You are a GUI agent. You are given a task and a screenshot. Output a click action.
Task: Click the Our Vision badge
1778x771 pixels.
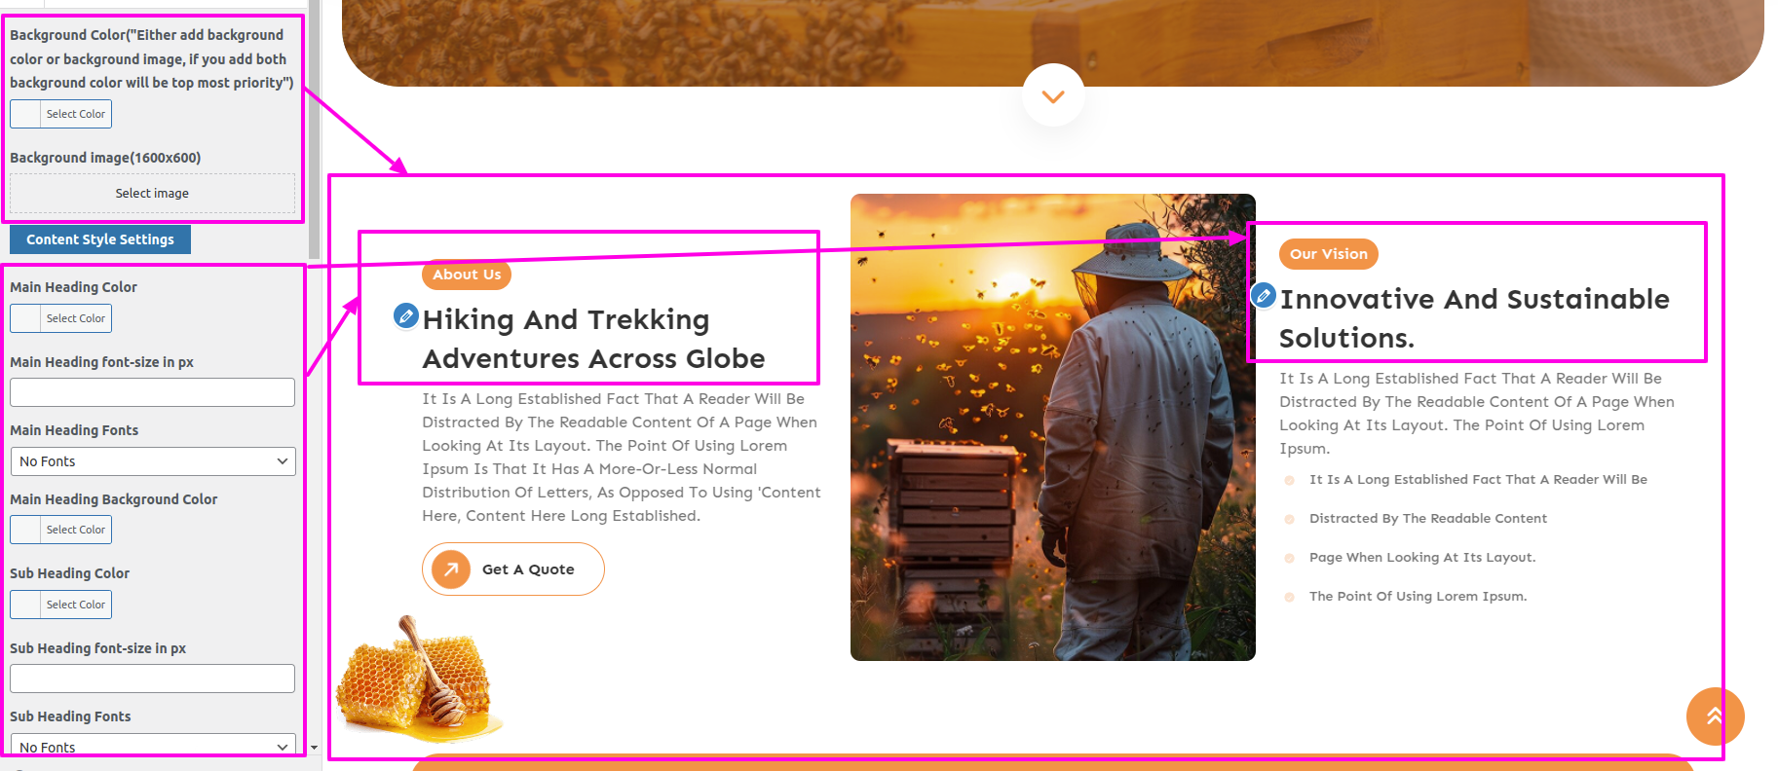[x=1328, y=254]
